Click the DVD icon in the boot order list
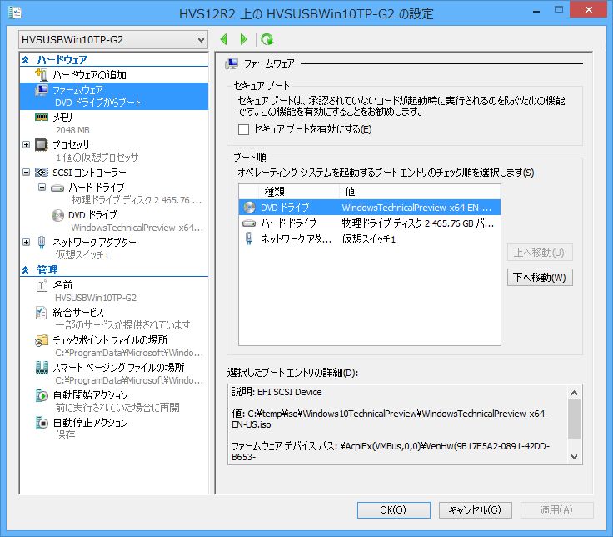Viewport: 613px width, 537px height. (249, 207)
